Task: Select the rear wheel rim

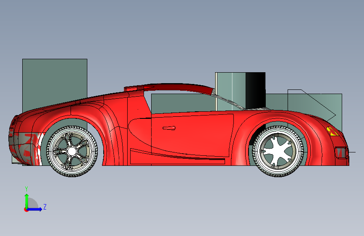Action: coord(72,152)
